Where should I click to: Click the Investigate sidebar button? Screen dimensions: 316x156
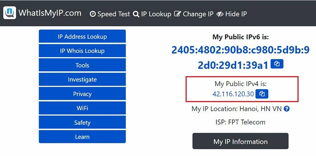tap(82, 80)
